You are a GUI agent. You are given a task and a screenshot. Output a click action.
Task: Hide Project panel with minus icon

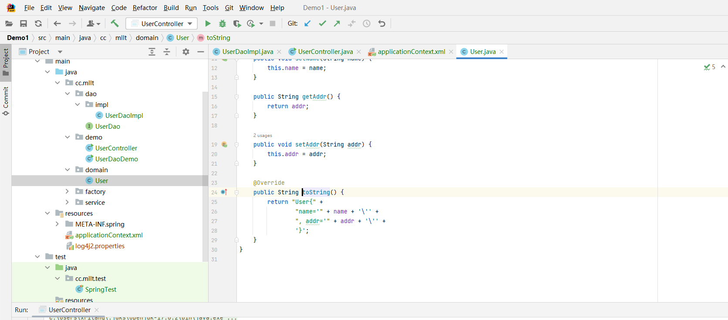[x=201, y=52]
